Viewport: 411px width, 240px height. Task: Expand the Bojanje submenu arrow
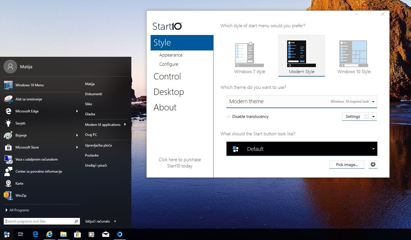(77, 135)
